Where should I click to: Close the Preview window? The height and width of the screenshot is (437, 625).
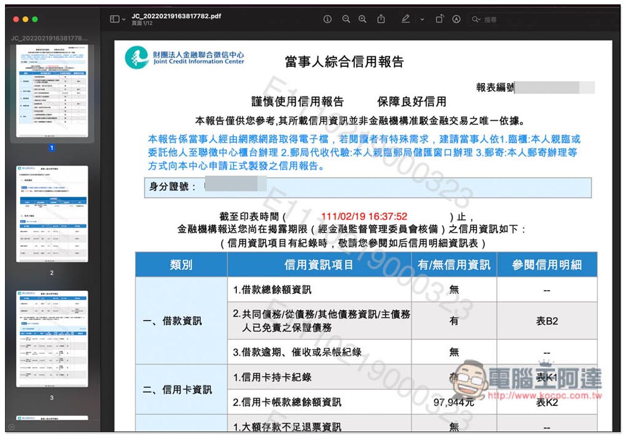[x=16, y=19]
